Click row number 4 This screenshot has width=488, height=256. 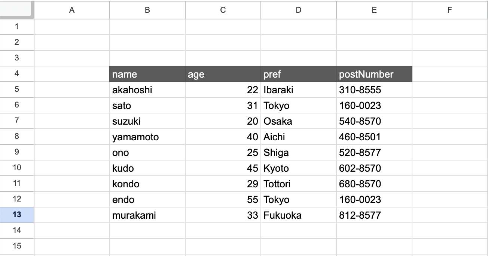tap(17, 74)
